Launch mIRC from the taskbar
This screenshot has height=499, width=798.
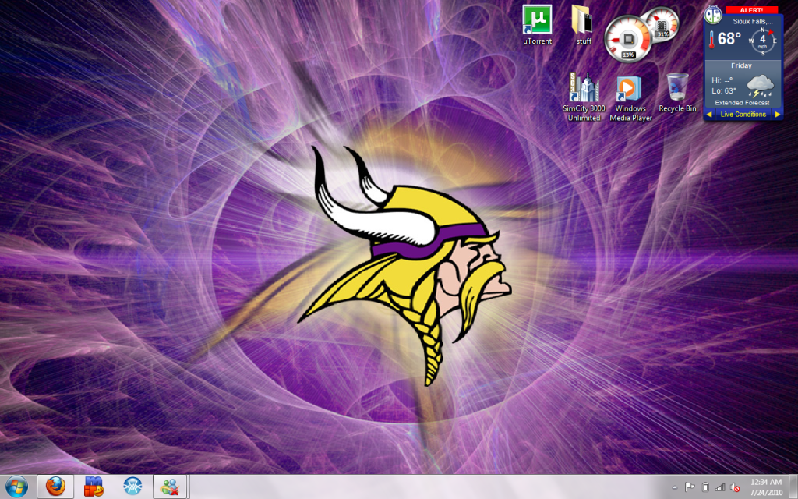(x=94, y=487)
